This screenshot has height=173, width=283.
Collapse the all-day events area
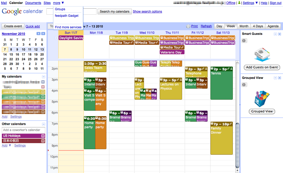pos(56,38)
